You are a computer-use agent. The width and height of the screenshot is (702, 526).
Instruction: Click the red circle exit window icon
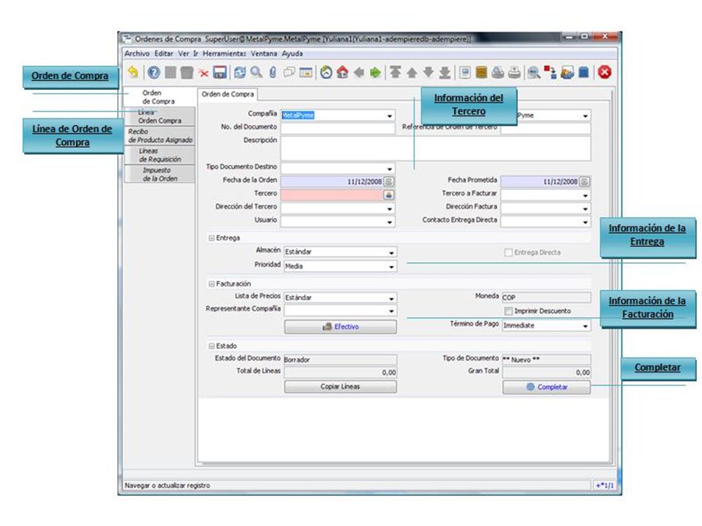click(605, 72)
